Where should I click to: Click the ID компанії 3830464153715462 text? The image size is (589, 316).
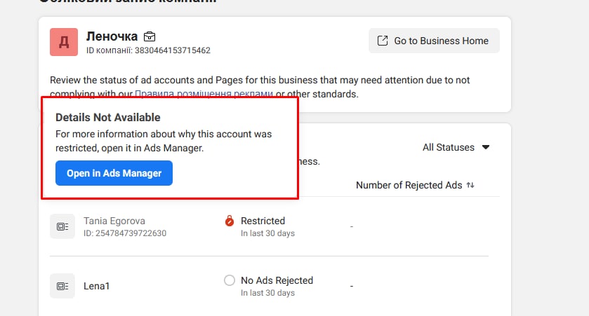pyautogui.click(x=148, y=50)
